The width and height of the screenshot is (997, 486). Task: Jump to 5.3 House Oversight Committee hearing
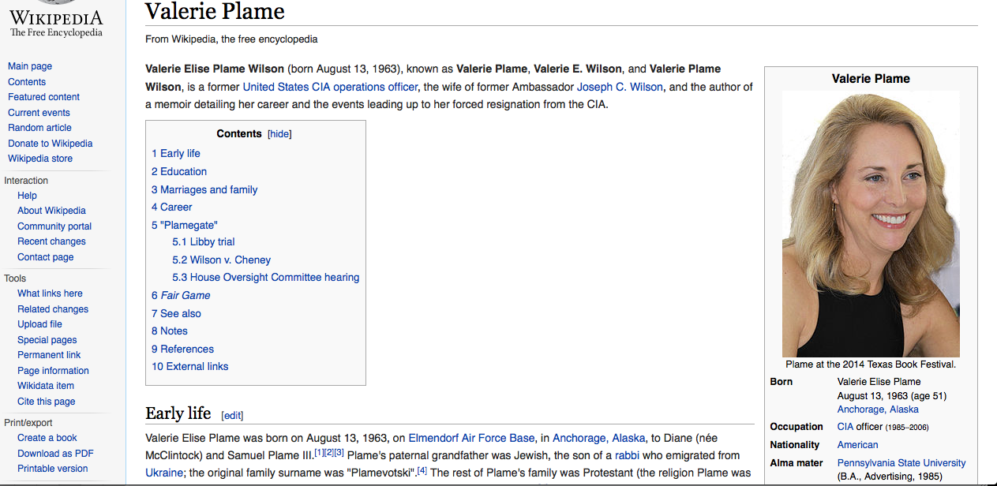click(x=266, y=278)
